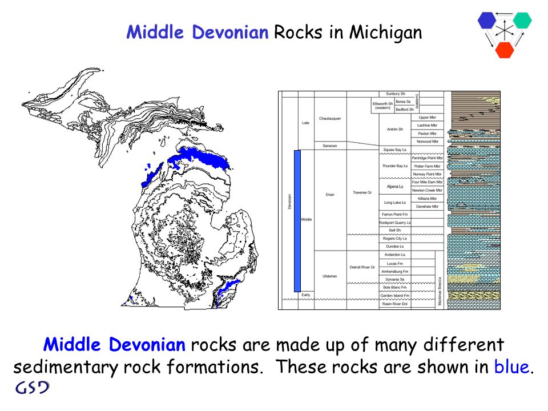Click the 'Detroit River Gr' group label

(x=362, y=267)
